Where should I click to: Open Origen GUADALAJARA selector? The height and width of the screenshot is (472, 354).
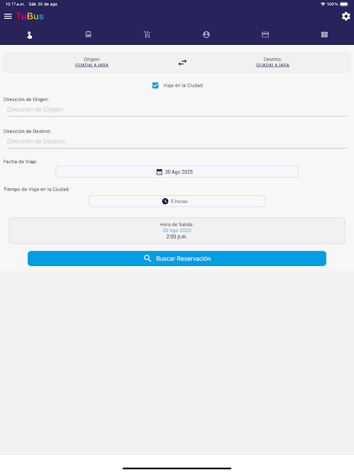tap(91, 63)
